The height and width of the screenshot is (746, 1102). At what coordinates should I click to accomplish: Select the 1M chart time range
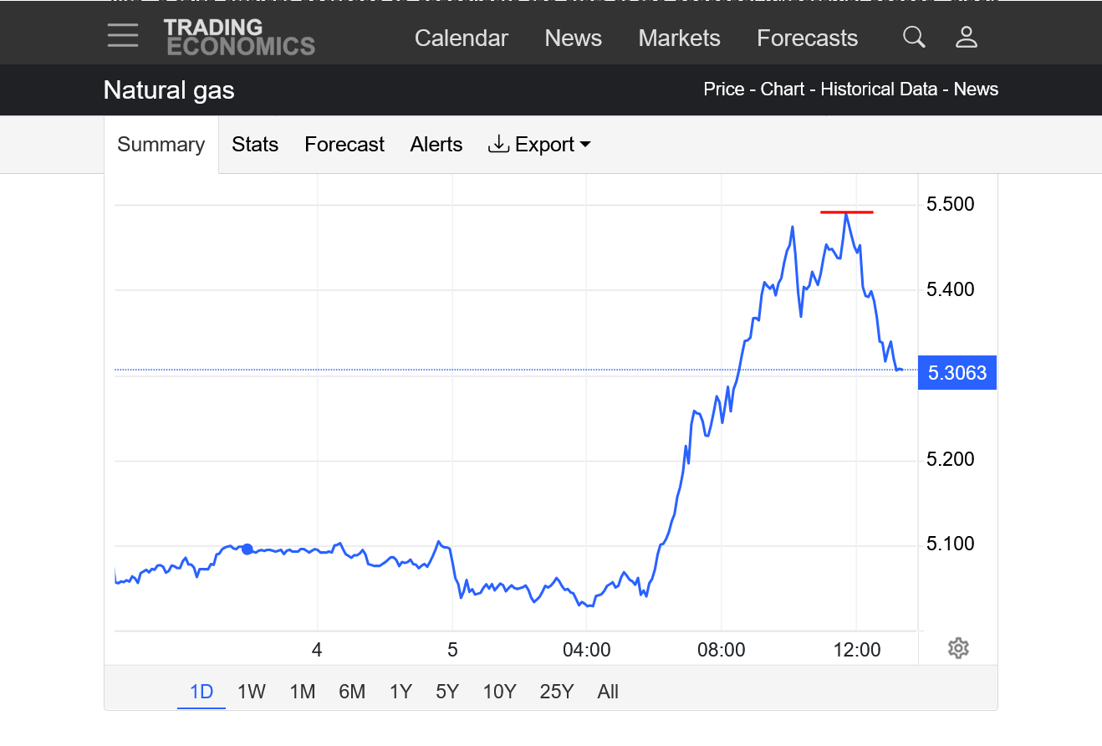click(x=302, y=692)
